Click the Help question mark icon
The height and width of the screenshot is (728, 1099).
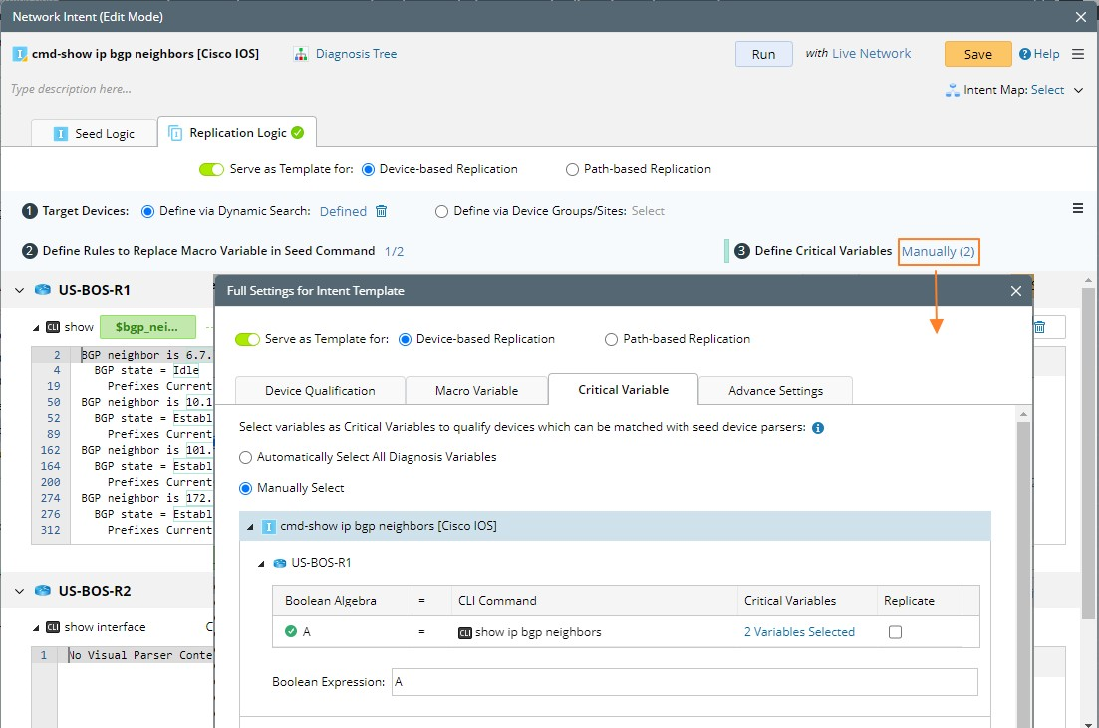pos(1025,54)
